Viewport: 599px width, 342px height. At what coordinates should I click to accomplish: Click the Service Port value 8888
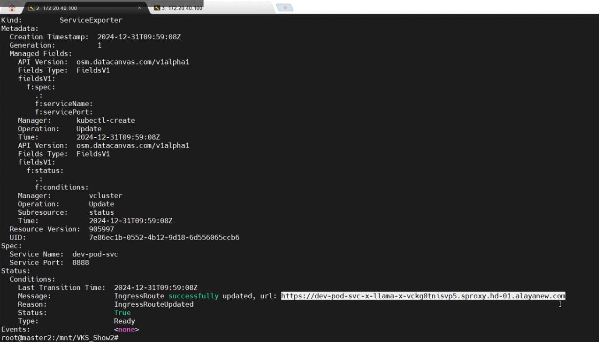(x=80, y=262)
